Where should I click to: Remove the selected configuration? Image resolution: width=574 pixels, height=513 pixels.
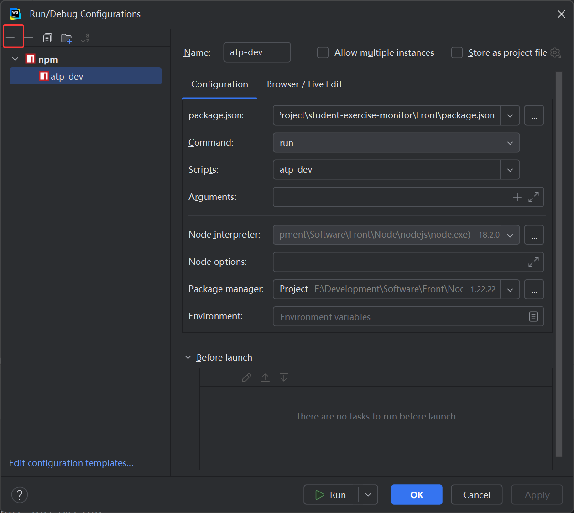29,38
